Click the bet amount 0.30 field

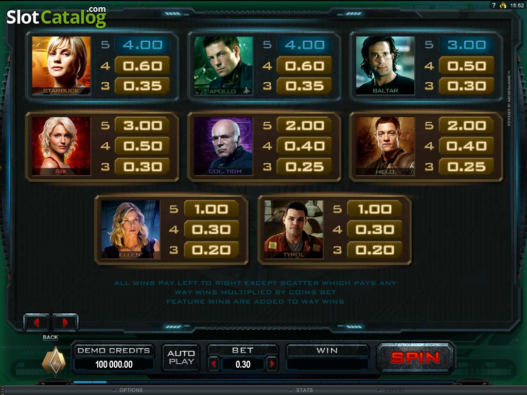(x=243, y=364)
